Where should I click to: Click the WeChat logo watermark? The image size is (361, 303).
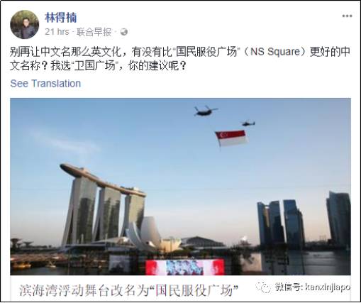click(x=263, y=287)
